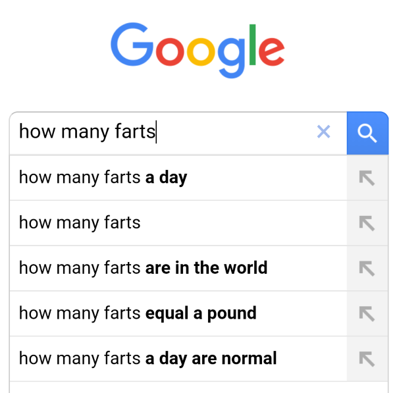Click the red 'e' ending the Google logo
Image resolution: width=395 pixels, height=393 pixels.
(271, 51)
